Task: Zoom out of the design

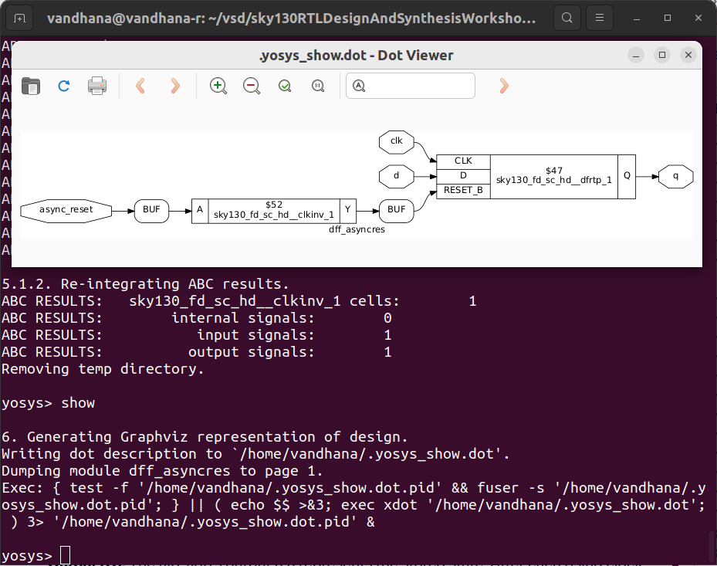Action: point(251,86)
